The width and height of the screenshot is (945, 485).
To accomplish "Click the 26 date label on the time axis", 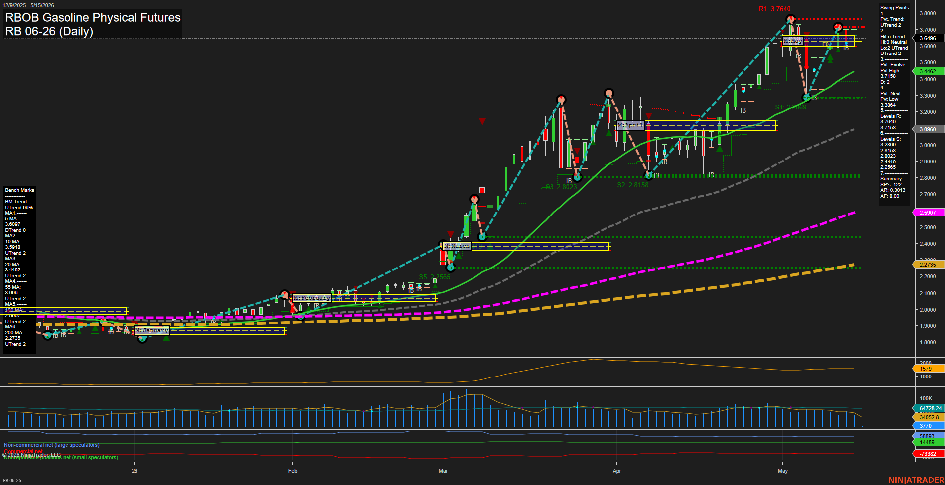I will pyautogui.click(x=135, y=471).
